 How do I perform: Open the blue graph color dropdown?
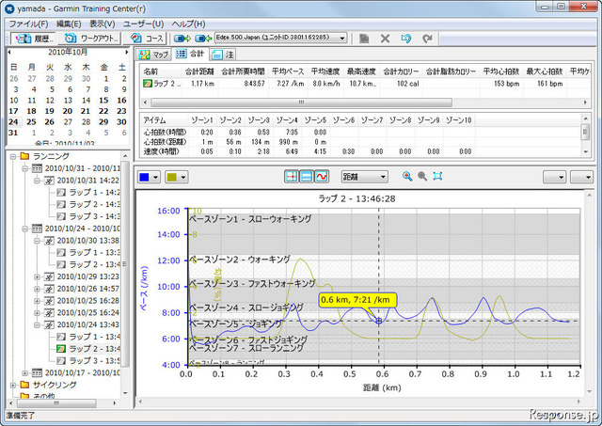(x=149, y=177)
